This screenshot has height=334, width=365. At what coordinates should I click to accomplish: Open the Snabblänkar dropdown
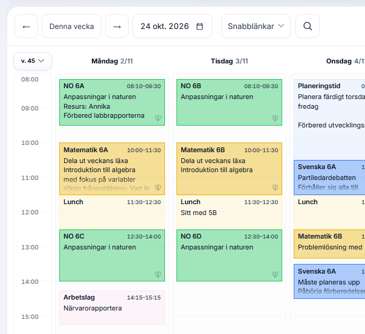(256, 26)
